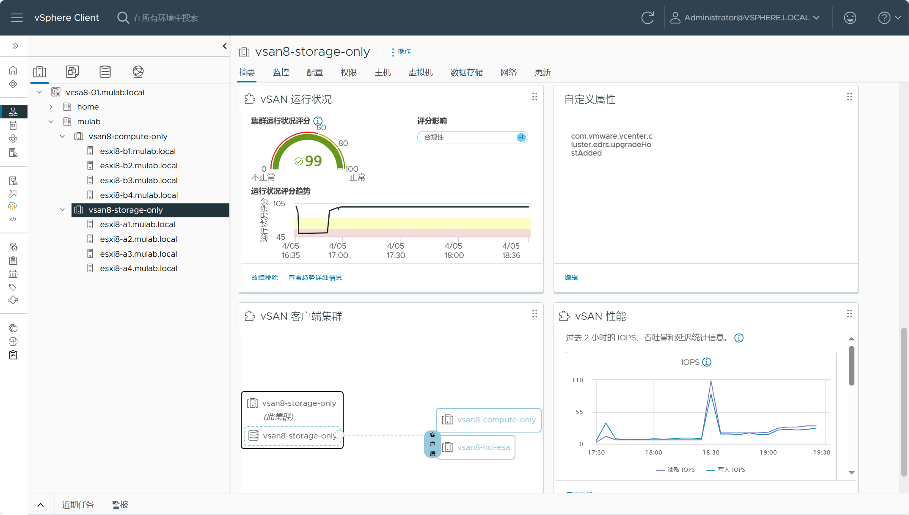
Task: Open Administration gear icon in sidebar
Action: click(13, 247)
